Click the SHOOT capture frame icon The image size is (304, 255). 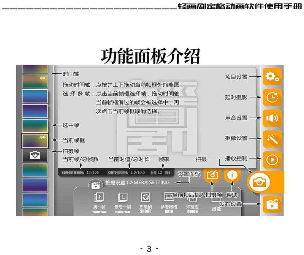click(x=145, y=198)
